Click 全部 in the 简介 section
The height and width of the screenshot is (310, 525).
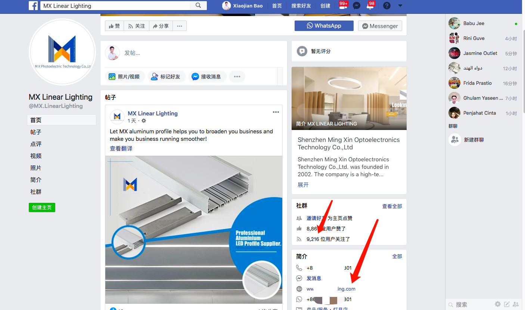[x=397, y=256]
